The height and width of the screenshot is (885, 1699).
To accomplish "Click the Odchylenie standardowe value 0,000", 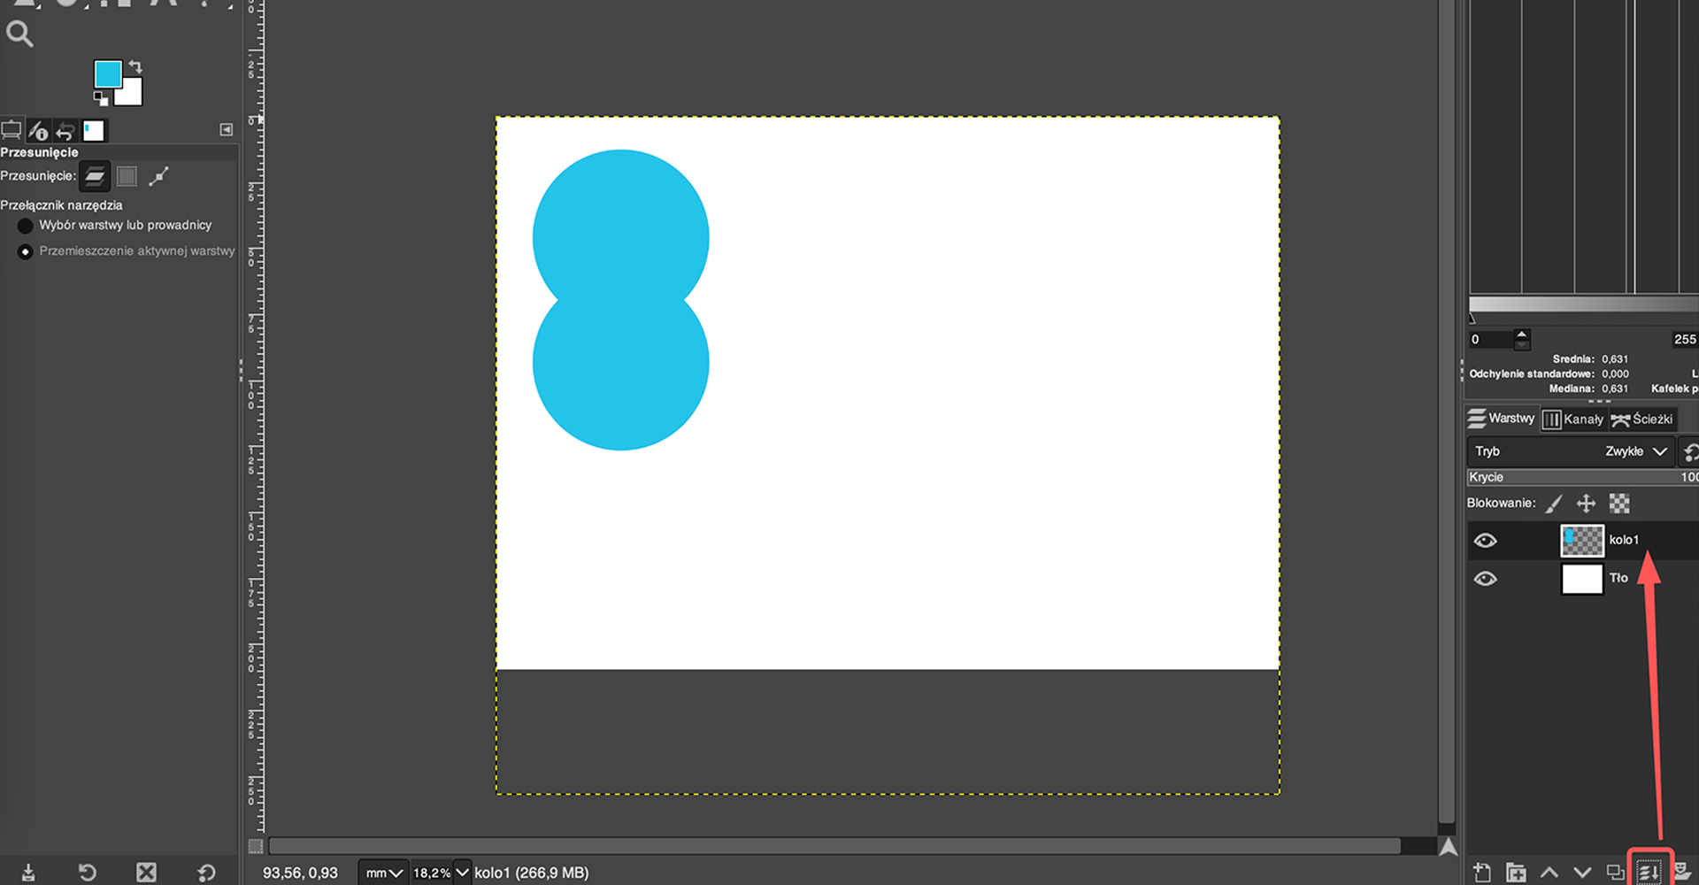I will (x=1615, y=374).
